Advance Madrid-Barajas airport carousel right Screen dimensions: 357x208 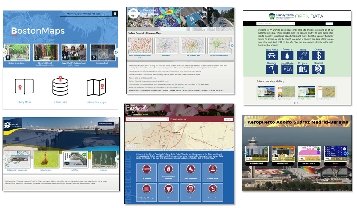coord(347,154)
